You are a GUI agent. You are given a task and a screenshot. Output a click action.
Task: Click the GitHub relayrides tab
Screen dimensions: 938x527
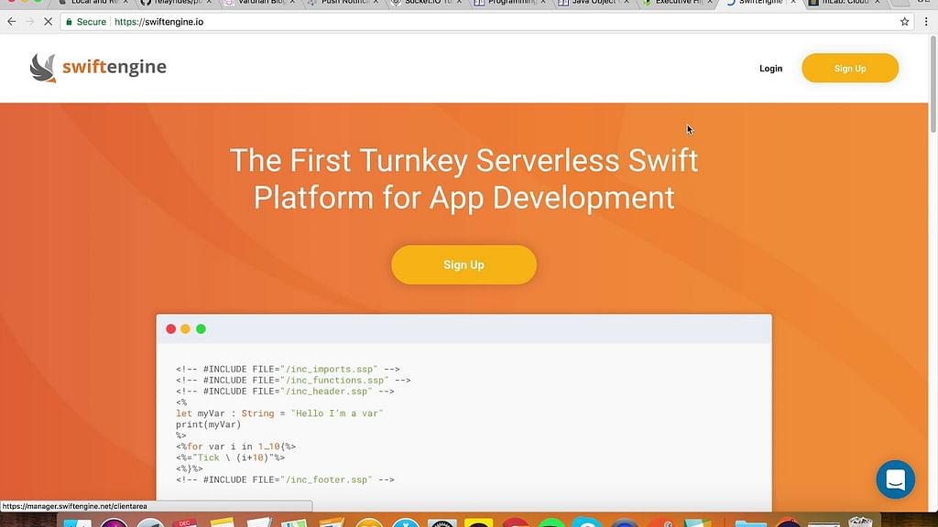coord(174,3)
